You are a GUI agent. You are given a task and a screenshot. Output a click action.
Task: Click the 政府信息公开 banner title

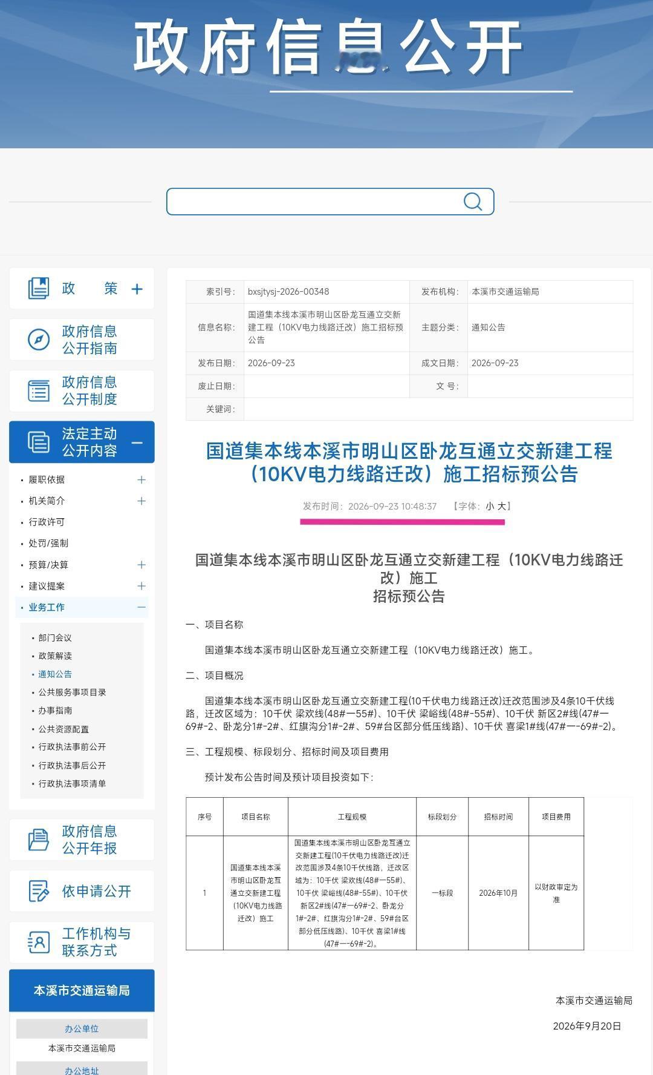point(328,47)
